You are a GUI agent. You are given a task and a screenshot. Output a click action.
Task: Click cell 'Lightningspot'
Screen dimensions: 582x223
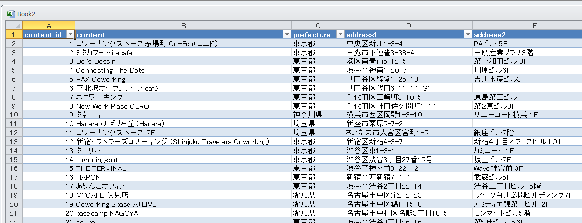pos(184,159)
